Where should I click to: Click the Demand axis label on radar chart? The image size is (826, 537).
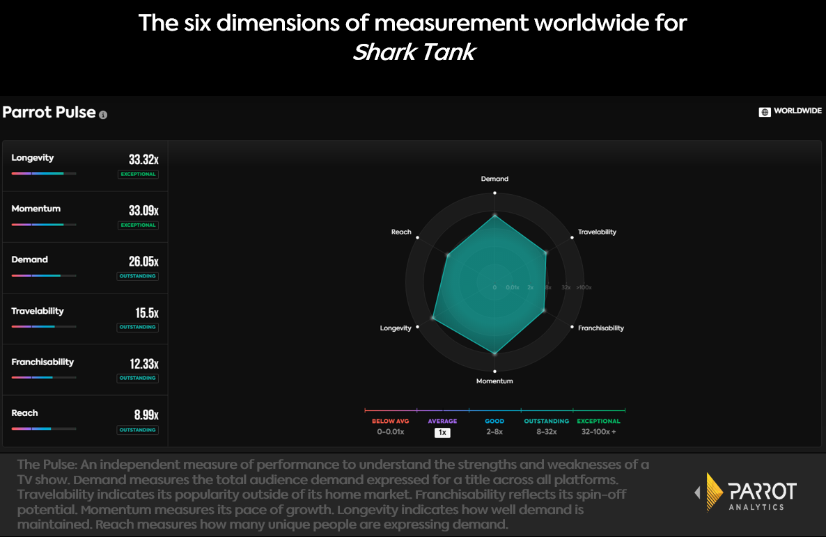tap(494, 179)
